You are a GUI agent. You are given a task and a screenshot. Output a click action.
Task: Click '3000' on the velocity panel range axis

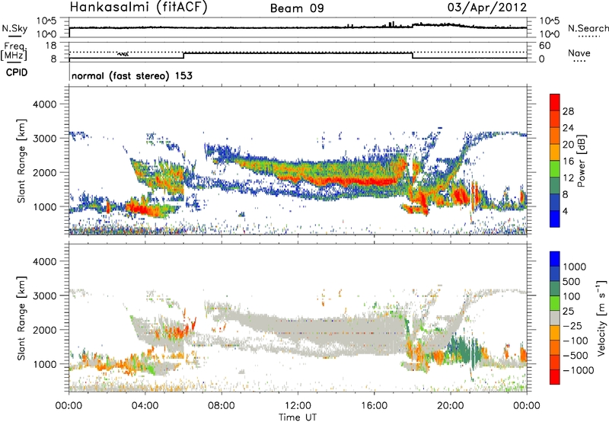[x=45, y=296]
